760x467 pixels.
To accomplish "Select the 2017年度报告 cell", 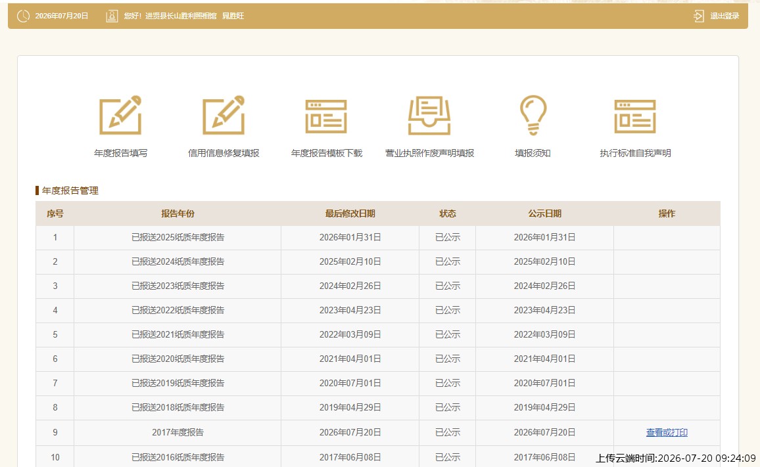I will point(178,432).
